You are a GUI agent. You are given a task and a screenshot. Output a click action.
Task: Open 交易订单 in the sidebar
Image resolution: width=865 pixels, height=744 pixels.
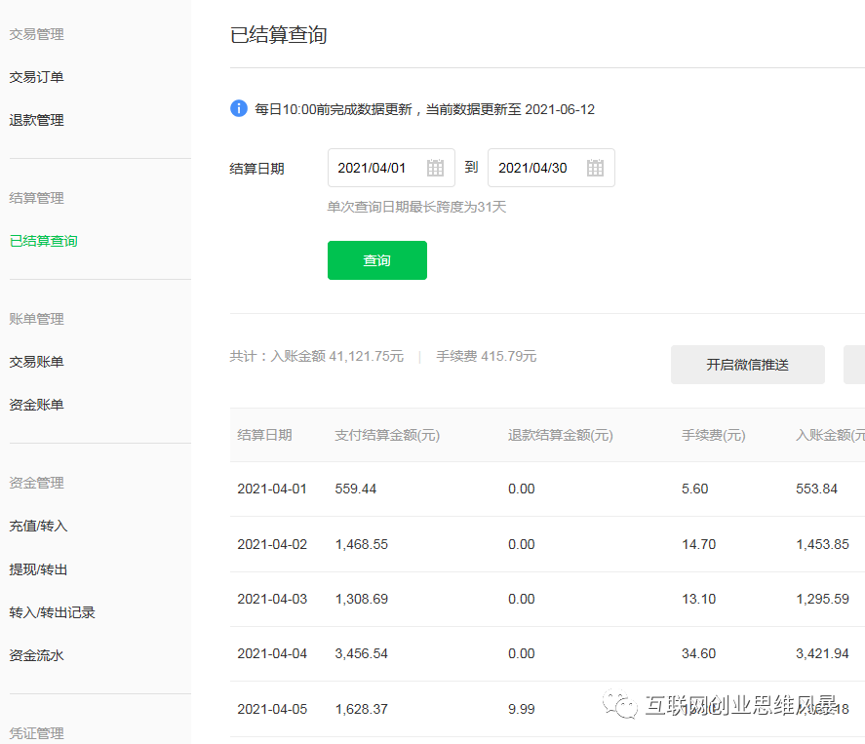(x=37, y=77)
